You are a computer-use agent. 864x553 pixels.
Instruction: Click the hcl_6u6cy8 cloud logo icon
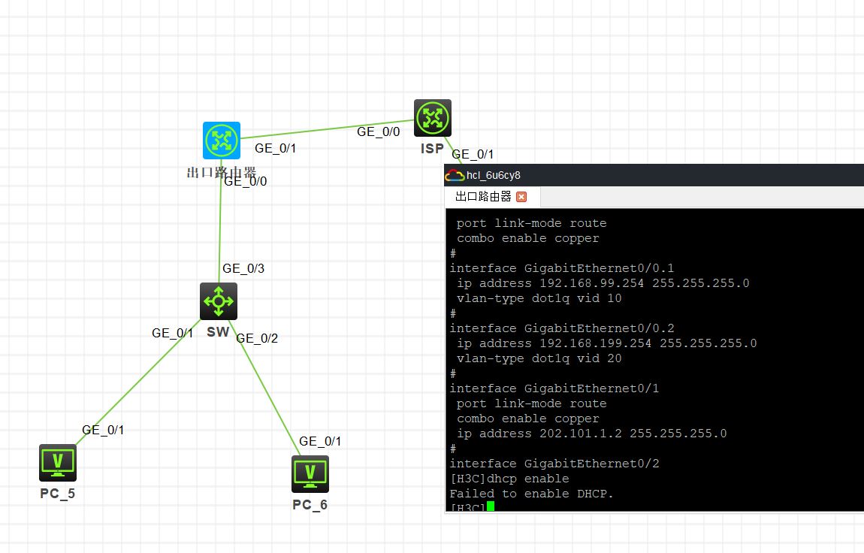[x=455, y=175]
